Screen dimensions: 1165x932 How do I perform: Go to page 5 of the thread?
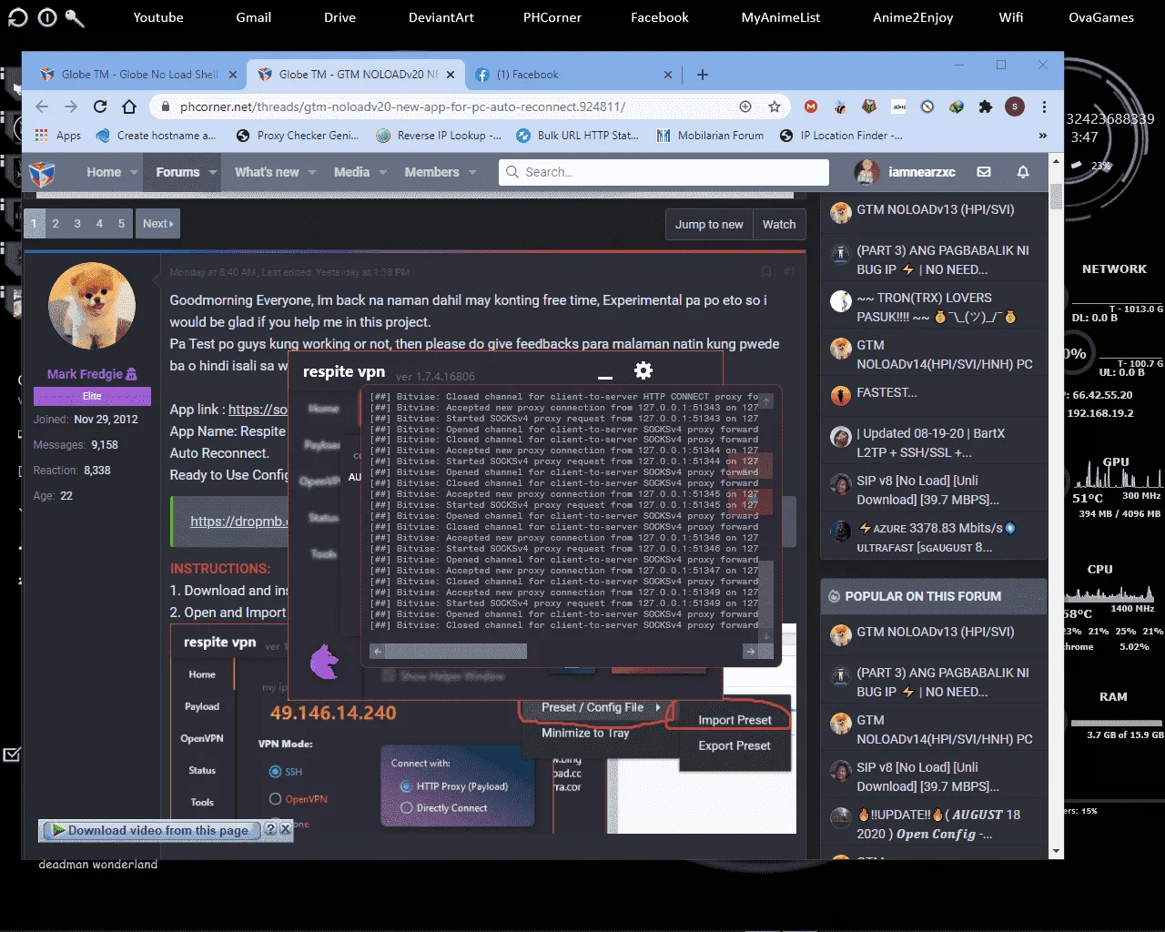(121, 224)
